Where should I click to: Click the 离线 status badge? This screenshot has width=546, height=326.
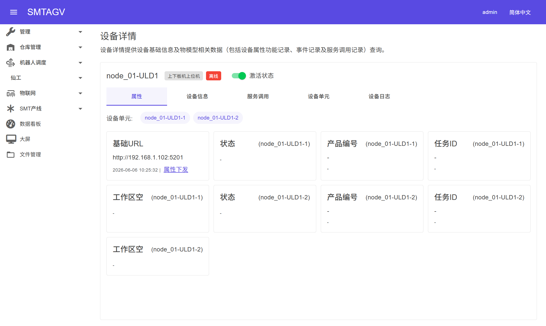214,76
